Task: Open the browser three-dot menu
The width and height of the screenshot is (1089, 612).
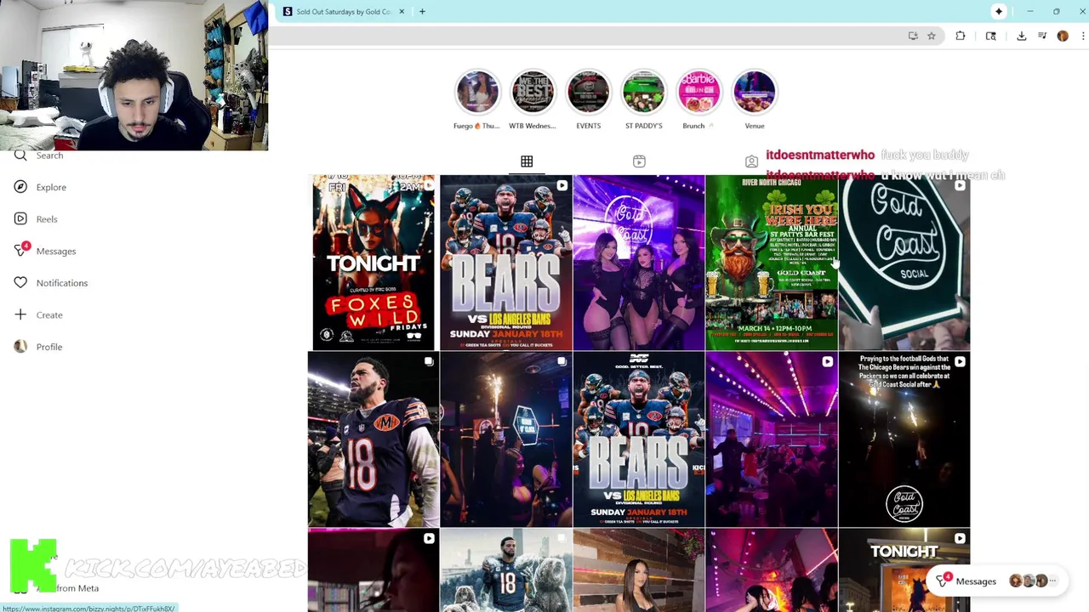Action: click(1083, 36)
